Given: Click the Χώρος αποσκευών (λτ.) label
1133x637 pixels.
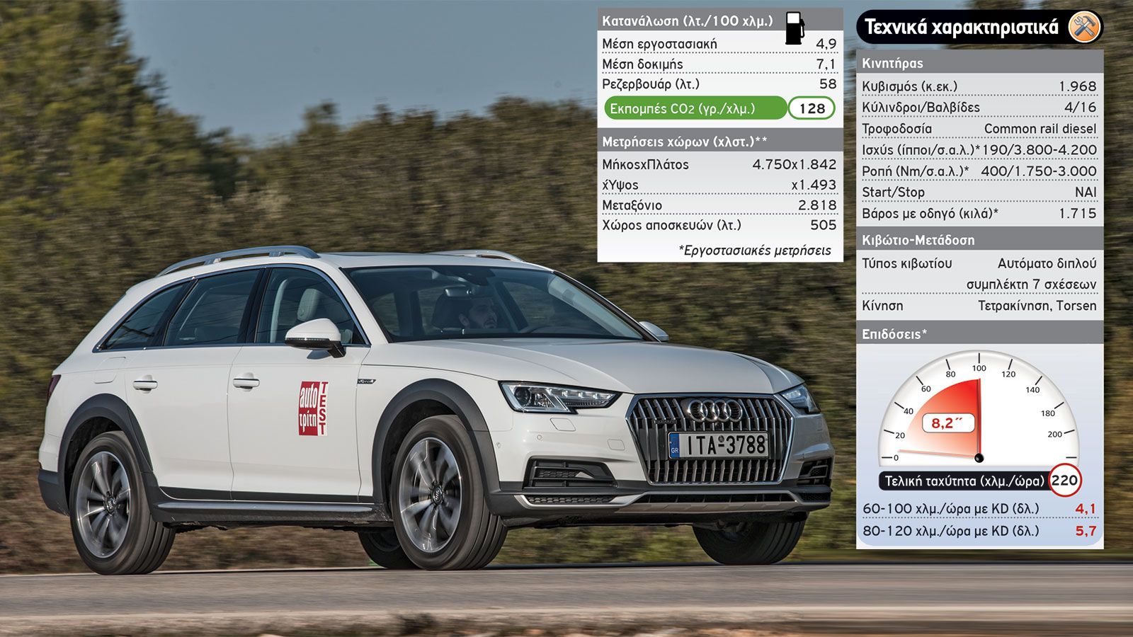Looking at the screenshot, I should coord(671,225).
